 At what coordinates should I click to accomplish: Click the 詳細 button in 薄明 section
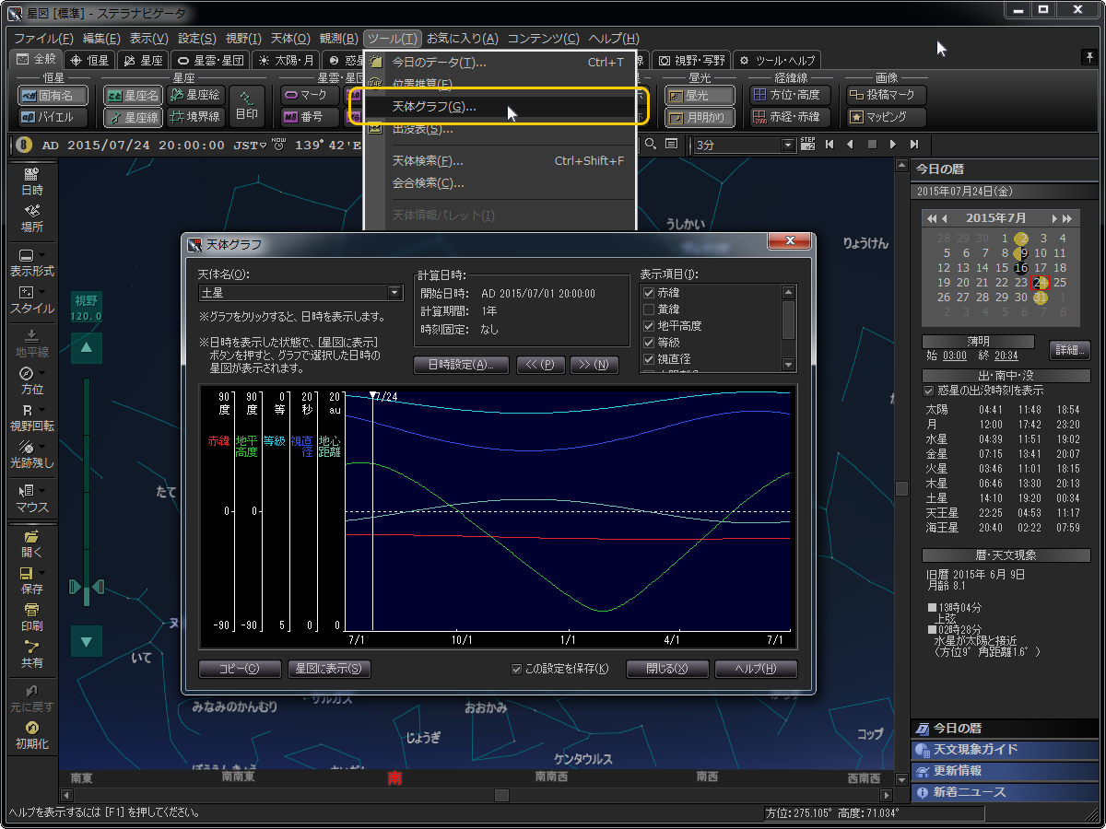(x=1069, y=350)
